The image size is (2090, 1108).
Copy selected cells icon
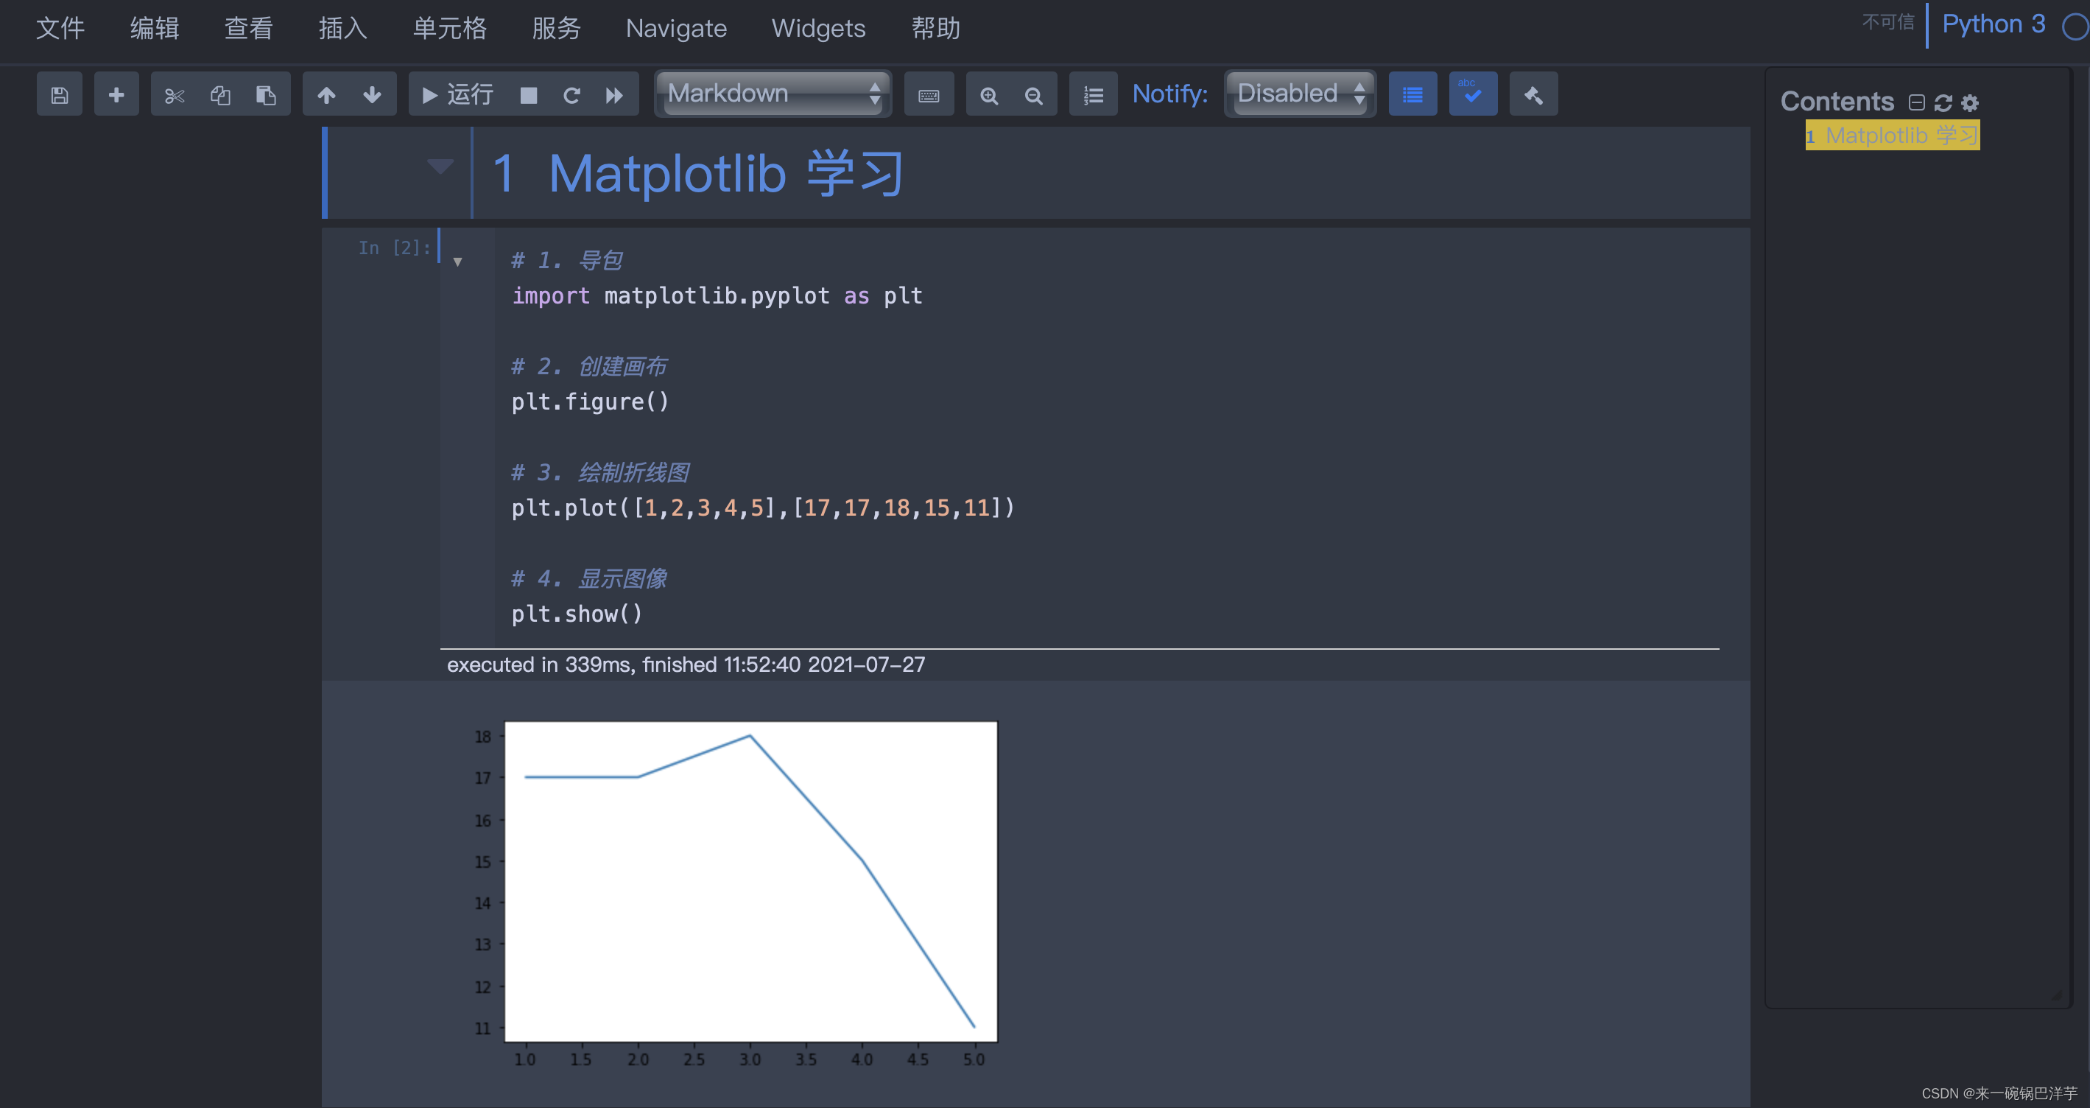coord(220,95)
